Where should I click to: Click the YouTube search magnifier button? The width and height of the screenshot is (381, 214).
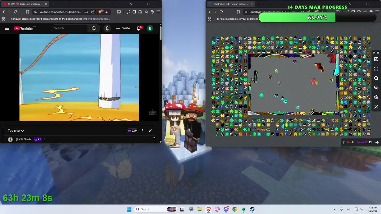[94, 28]
